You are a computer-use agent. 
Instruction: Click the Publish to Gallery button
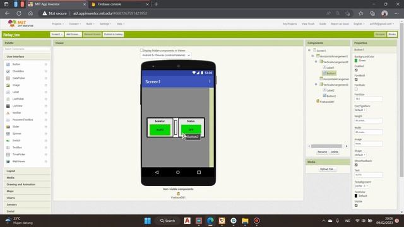click(114, 34)
